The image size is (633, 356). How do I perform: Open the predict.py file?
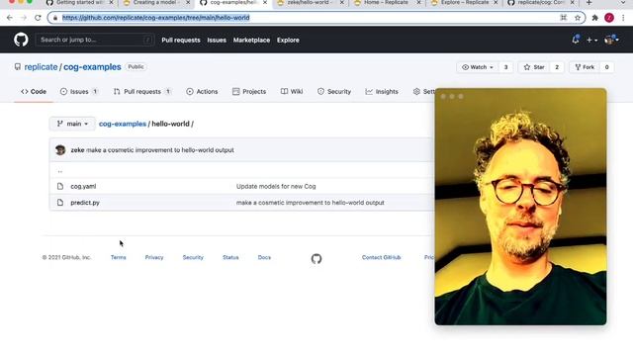pyautogui.click(x=85, y=203)
